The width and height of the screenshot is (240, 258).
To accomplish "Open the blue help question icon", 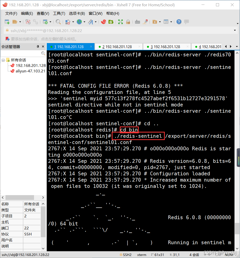I will pyautogui.click(x=179, y=22).
